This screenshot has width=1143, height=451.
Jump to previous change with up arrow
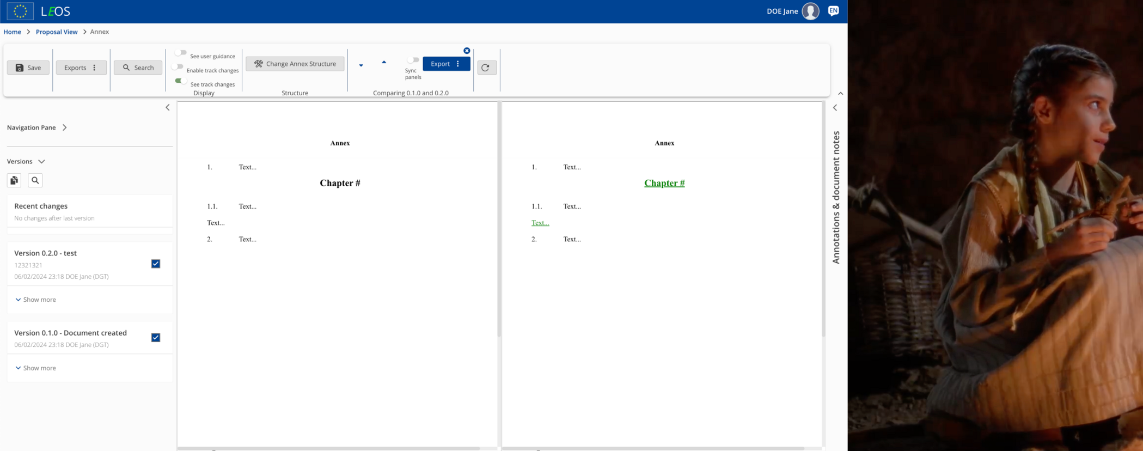tap(384, 62)
